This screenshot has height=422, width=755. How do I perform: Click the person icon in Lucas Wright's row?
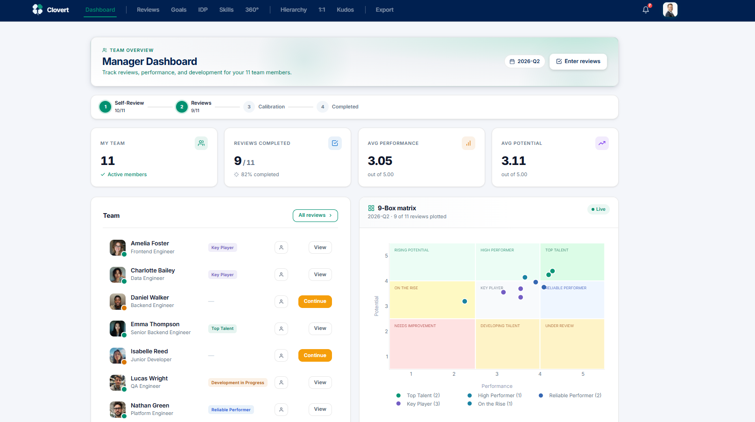[x=281, y=383]
